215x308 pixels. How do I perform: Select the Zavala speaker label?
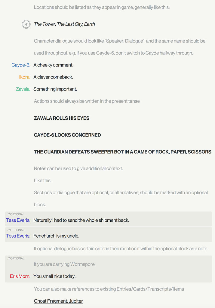click(23, 89)
